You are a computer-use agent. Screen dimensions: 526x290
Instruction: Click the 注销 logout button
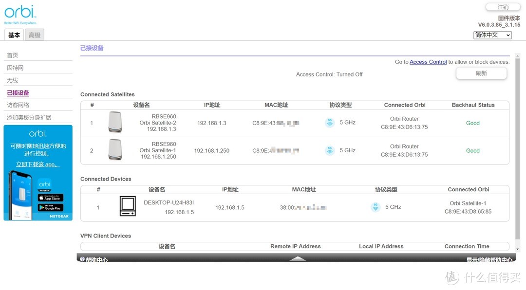point(503,6)
